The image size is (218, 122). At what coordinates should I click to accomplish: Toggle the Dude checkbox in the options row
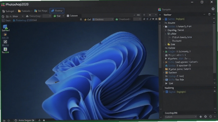3,21
